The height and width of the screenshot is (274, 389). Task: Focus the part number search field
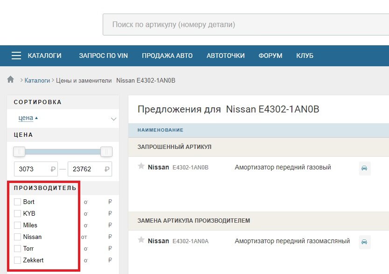[x=246, y=25]
